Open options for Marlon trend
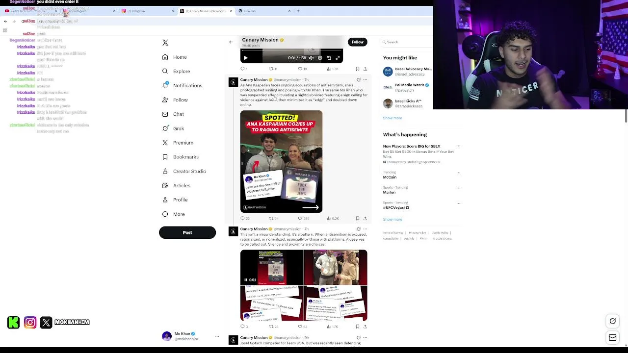This screenshot has height=353, width=628. pyautogui.click(x=458, y=188)
